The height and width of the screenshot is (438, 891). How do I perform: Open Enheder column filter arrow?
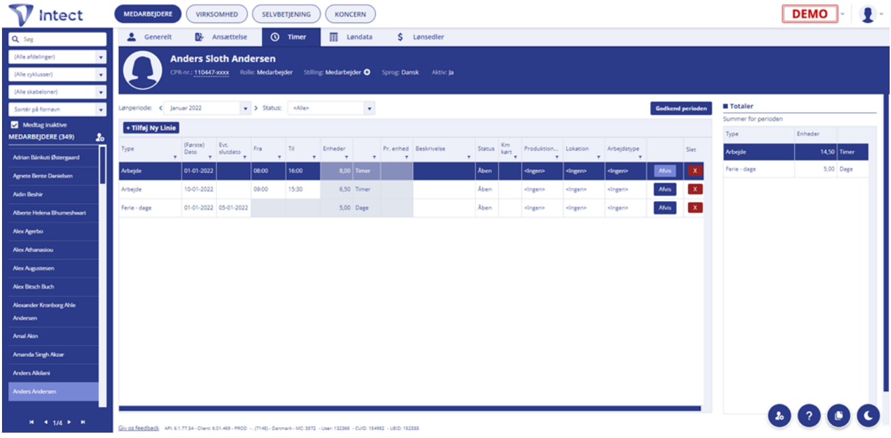[348, 157]
